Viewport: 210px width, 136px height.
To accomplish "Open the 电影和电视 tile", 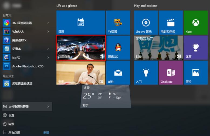I will (x=171, y=22).
